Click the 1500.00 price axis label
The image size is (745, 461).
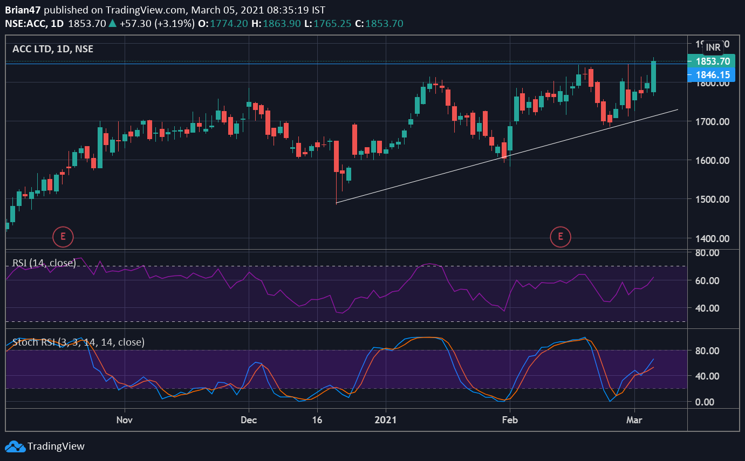(712, 199)
